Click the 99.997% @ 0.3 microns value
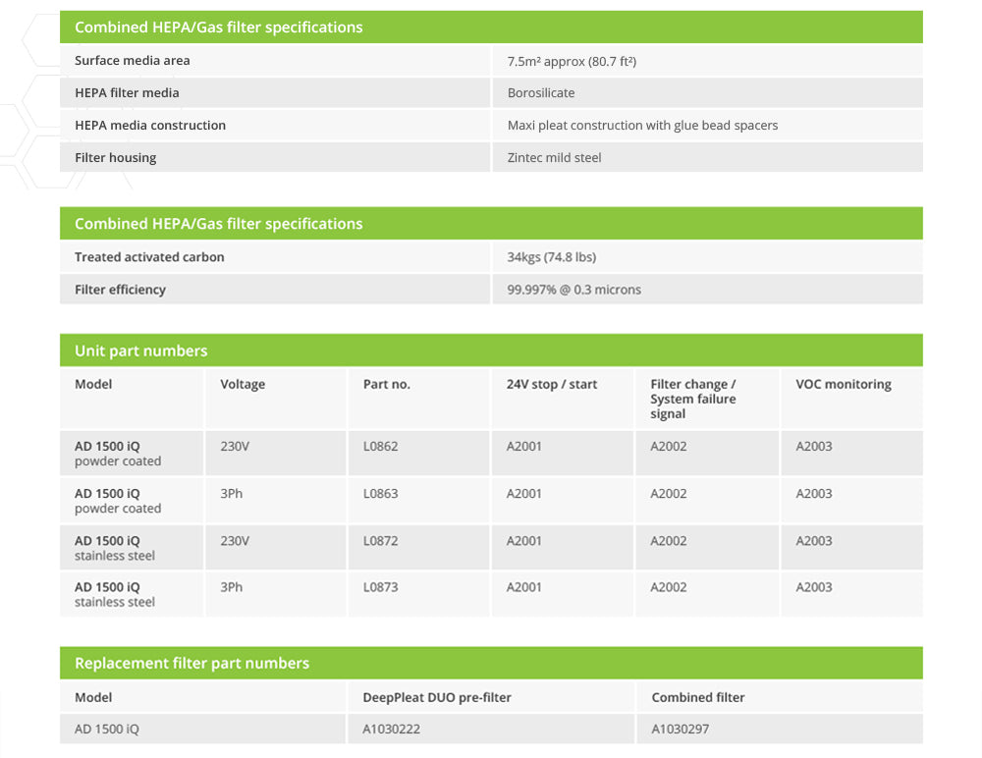The width and height of the screenshot is (982, 758). [573, 290]
